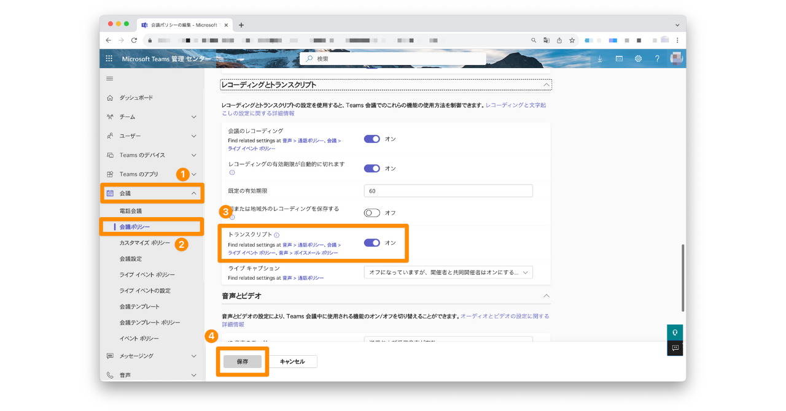Click the help question mark icon
Viewport: 786px width, 411px height.
pos(657,59)
